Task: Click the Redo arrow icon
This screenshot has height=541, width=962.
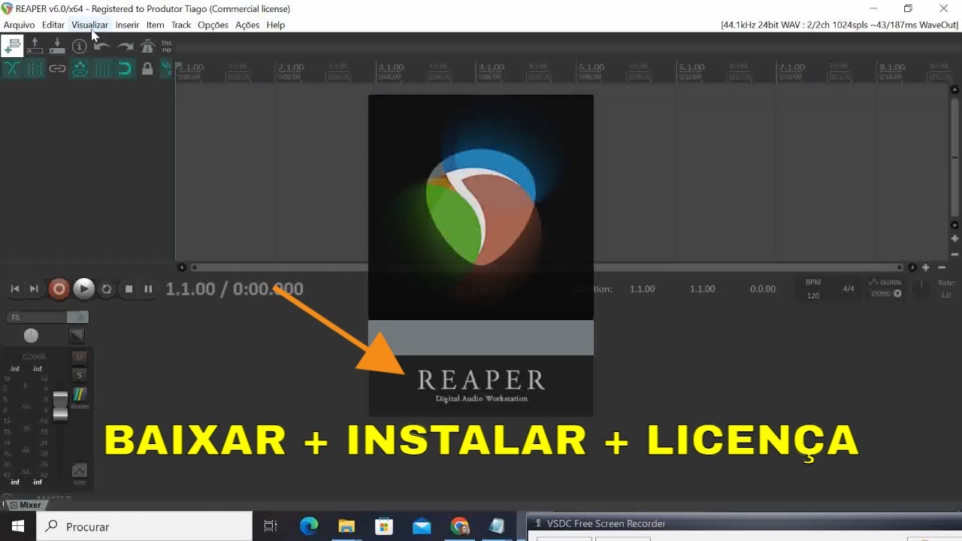Action: [x=125, y=47]
